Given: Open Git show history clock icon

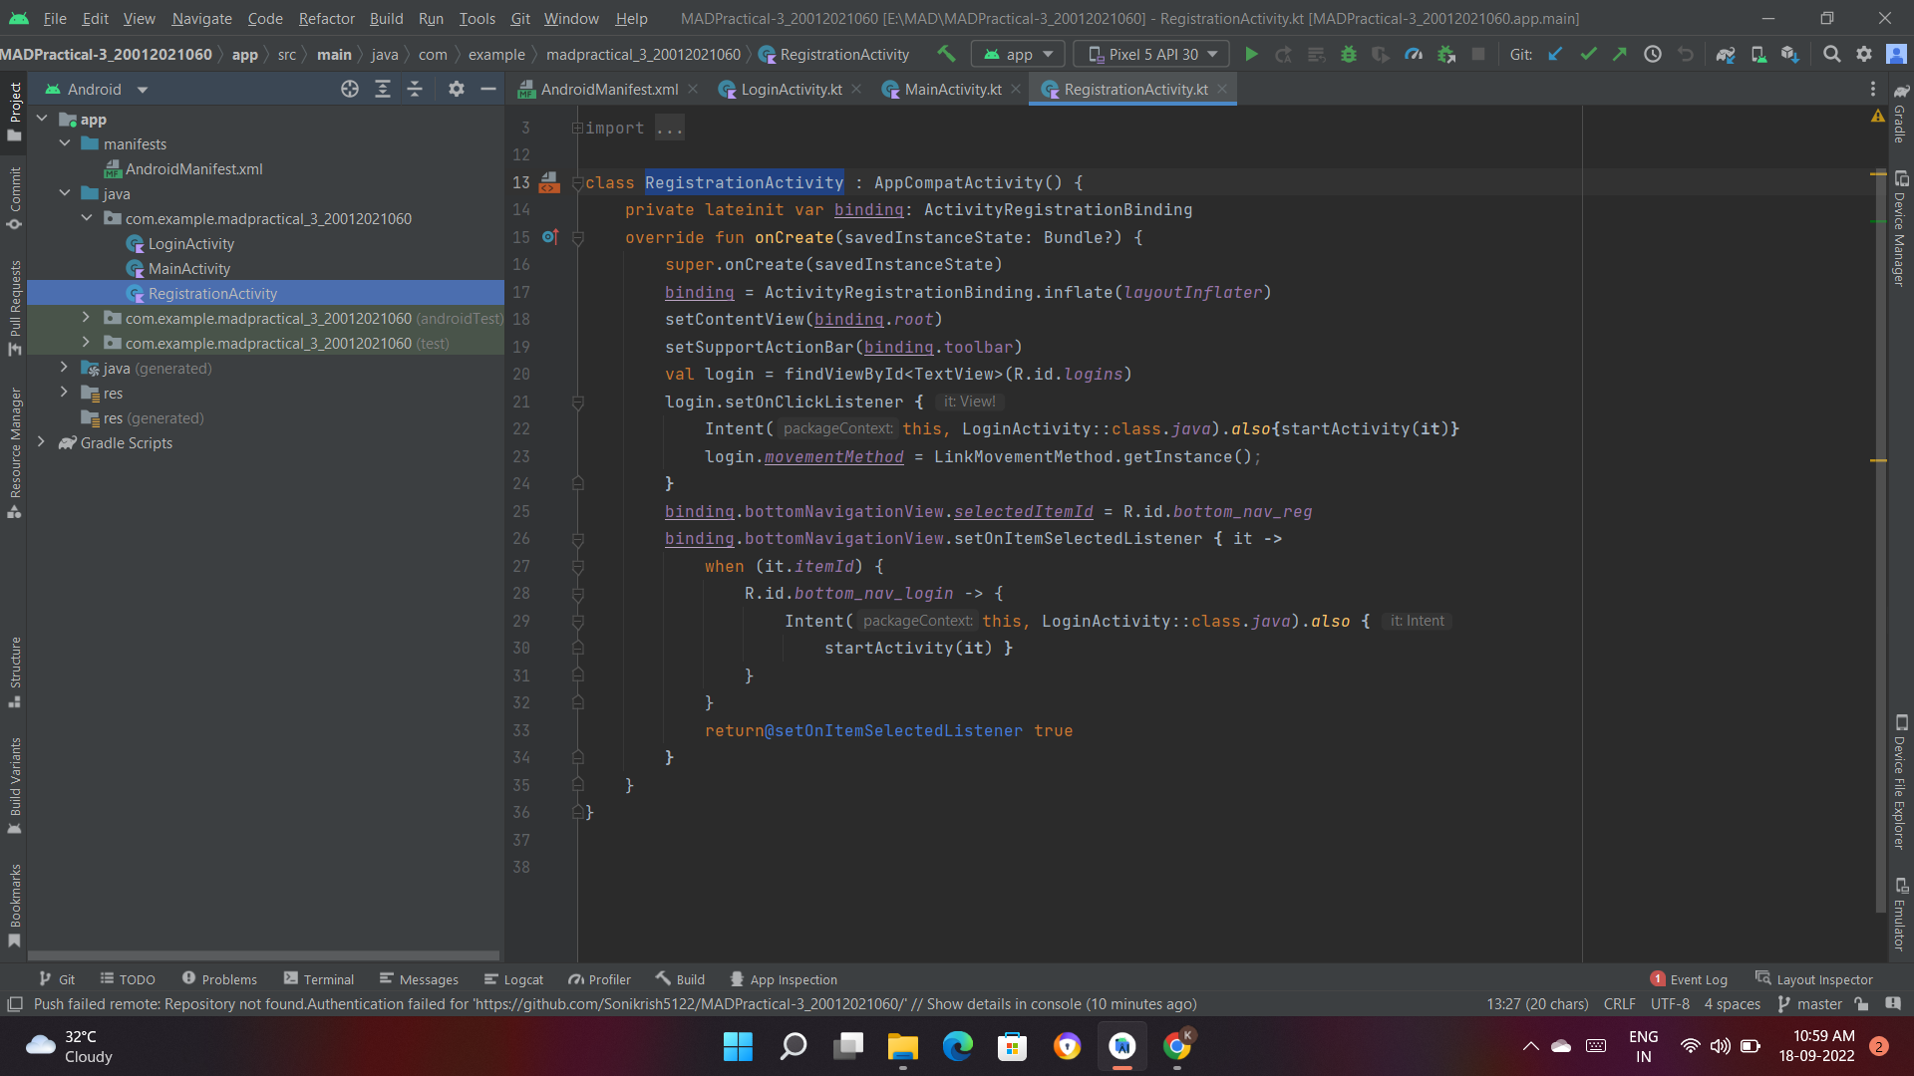Looking at the screenshot, I should 1653,55.
